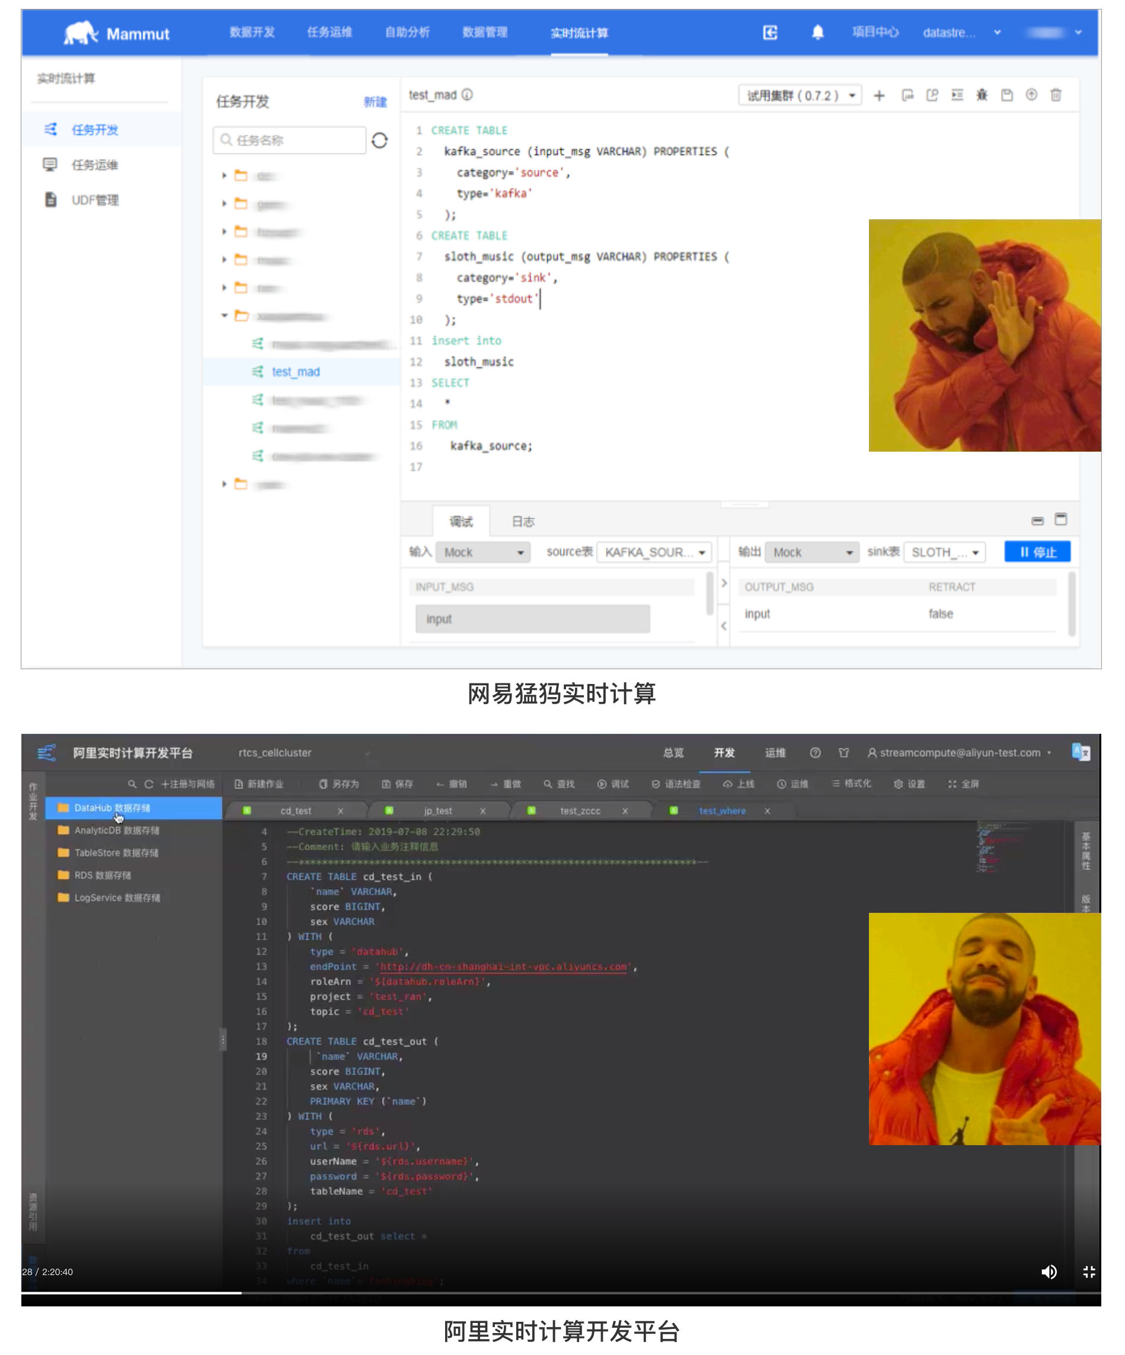Click 全屏 fullscreen in Aliyun toolbar
Image resolution: width=1125 pixels, height=1355 pixels.
(964, 784)
